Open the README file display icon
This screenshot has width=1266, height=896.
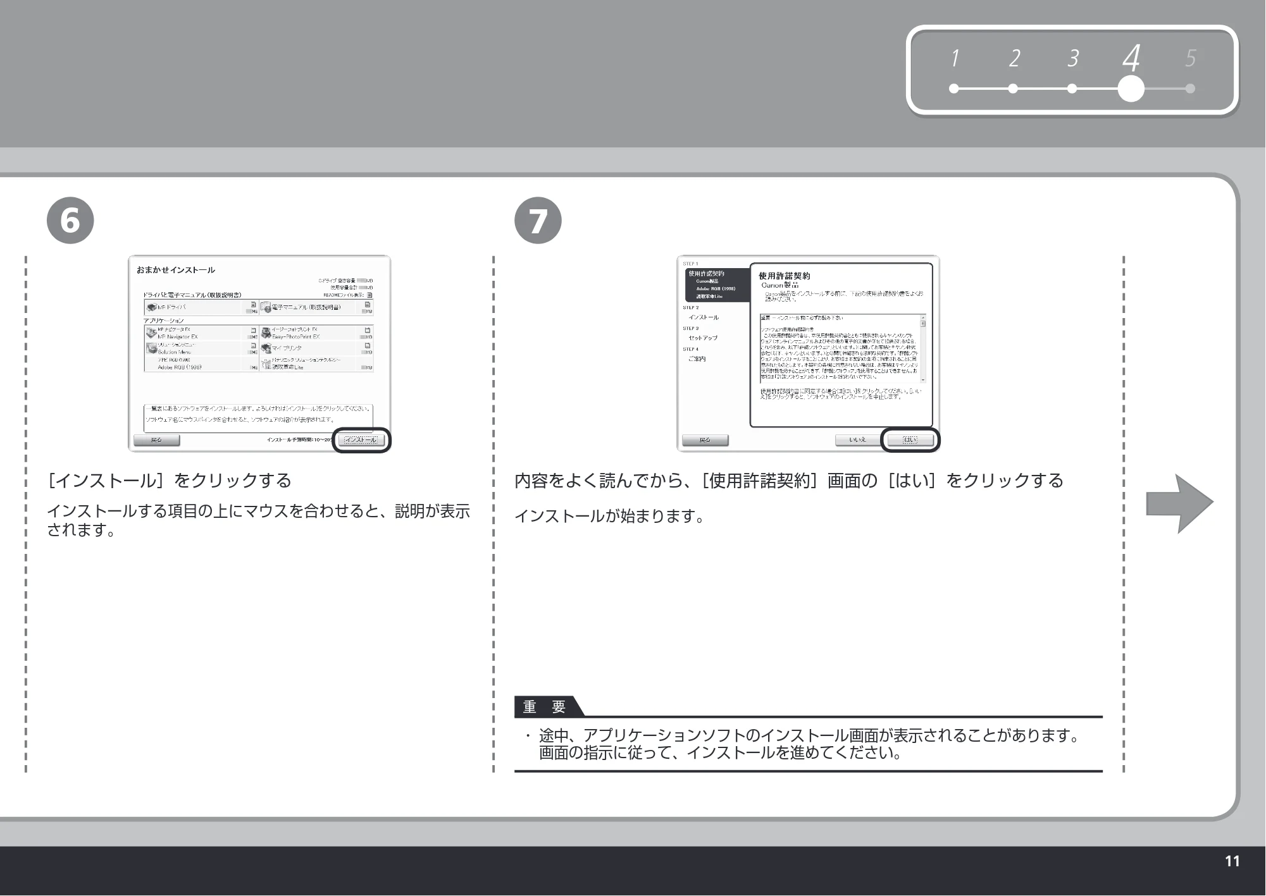point(369,295)
